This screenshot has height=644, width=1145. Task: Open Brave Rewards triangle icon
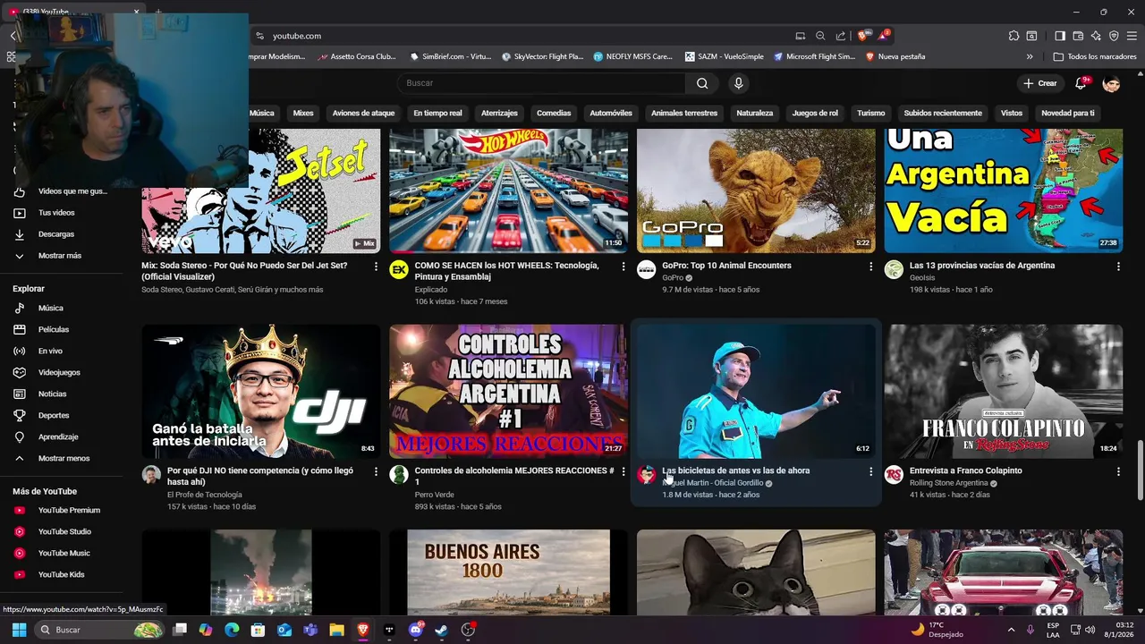[x=883, y=36]
